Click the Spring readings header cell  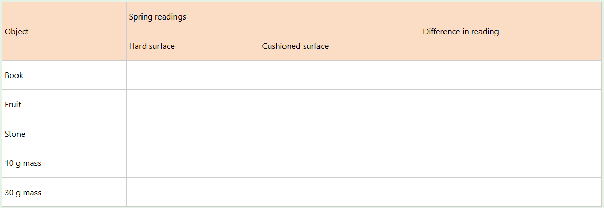click(273, 17)
